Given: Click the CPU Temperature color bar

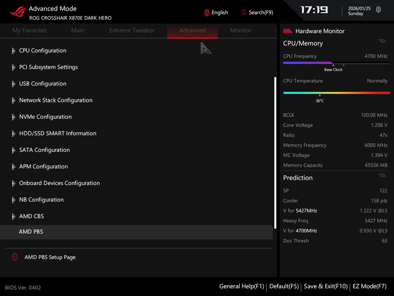Looking at the screenshot, I should point(336,93).
